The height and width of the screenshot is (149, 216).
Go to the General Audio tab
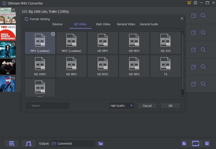149,24
